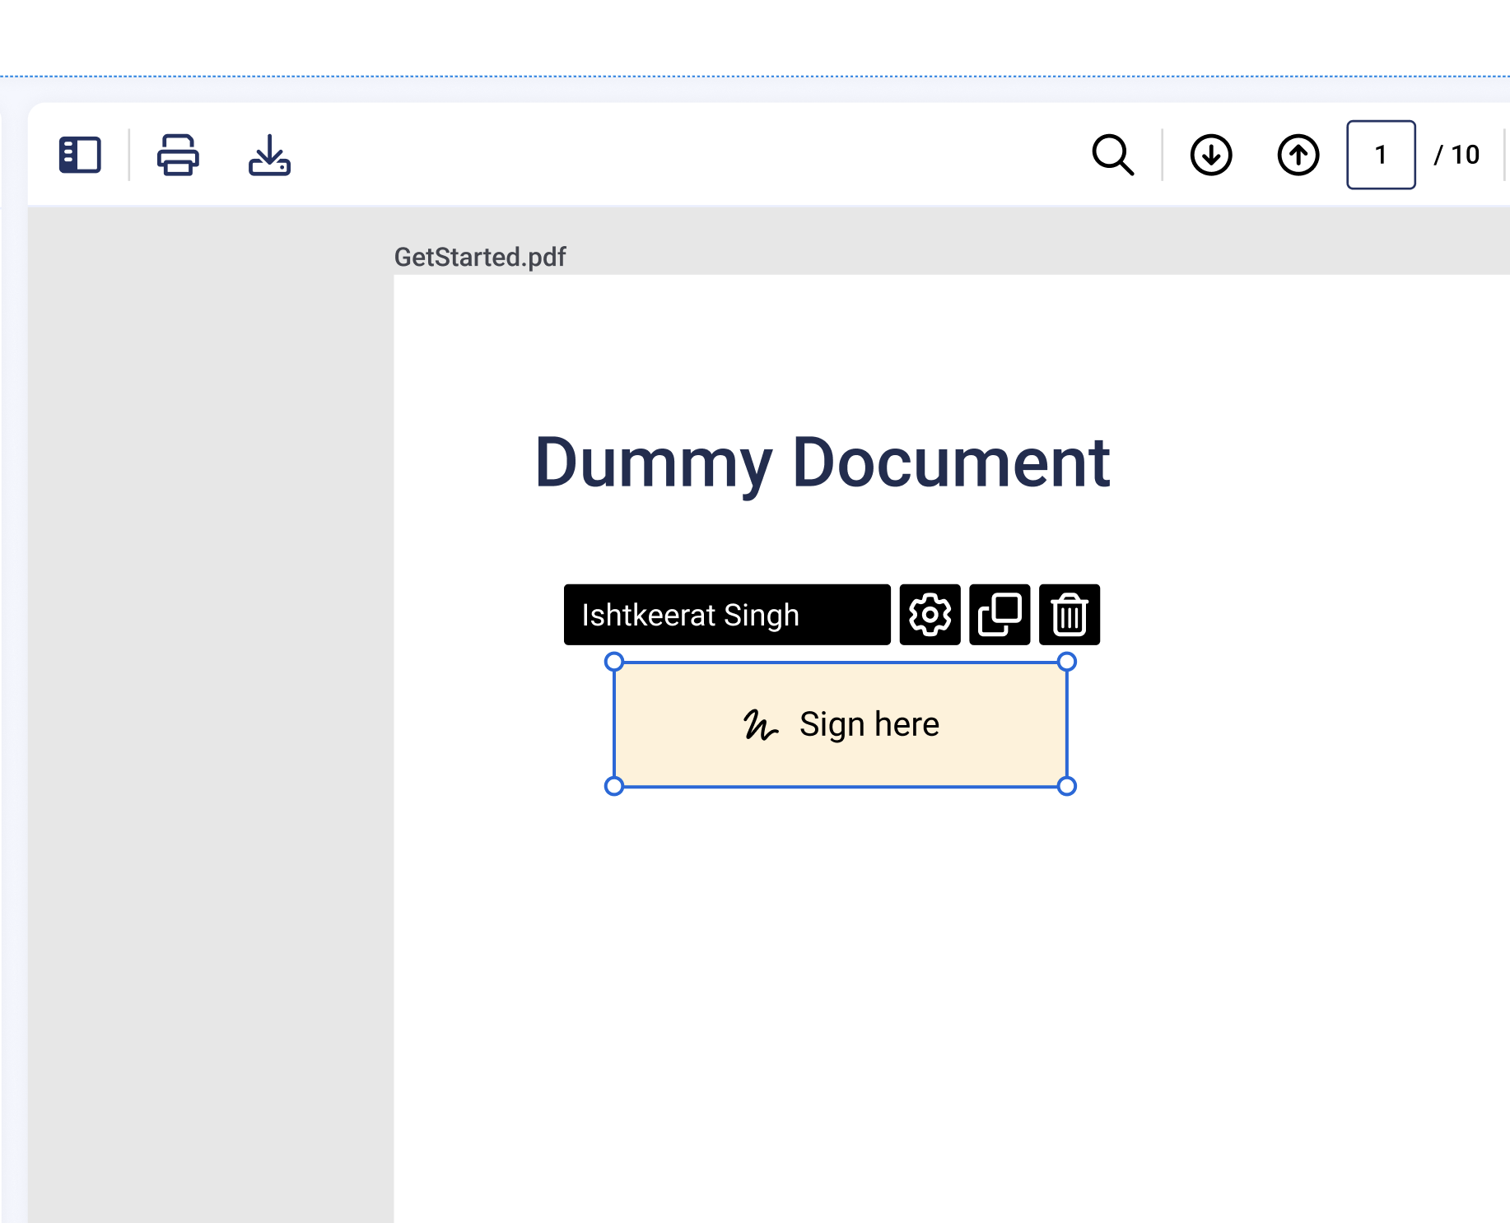This screenshot has height=1223, width=1510.
Task: Download the PDF file
Action: (x=269, y=155)
